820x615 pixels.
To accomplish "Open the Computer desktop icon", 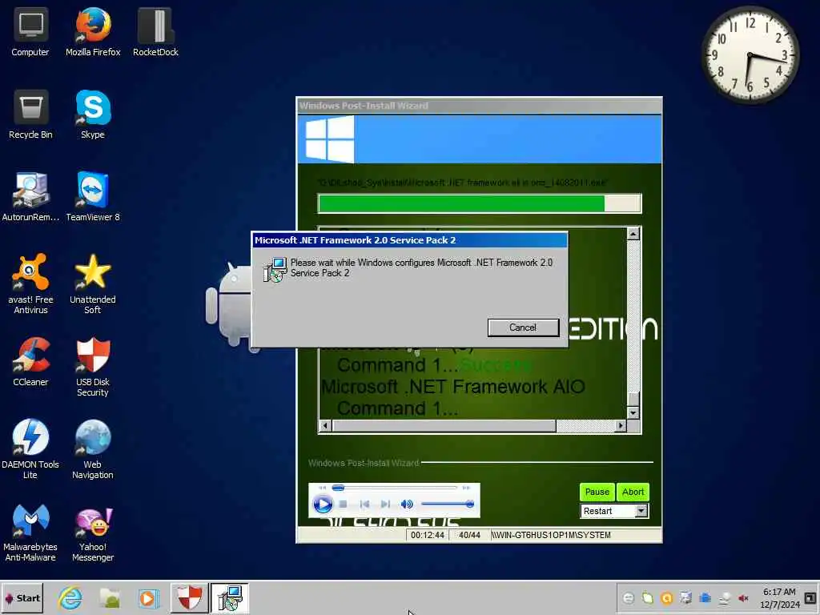I will [x=30, y=32].
